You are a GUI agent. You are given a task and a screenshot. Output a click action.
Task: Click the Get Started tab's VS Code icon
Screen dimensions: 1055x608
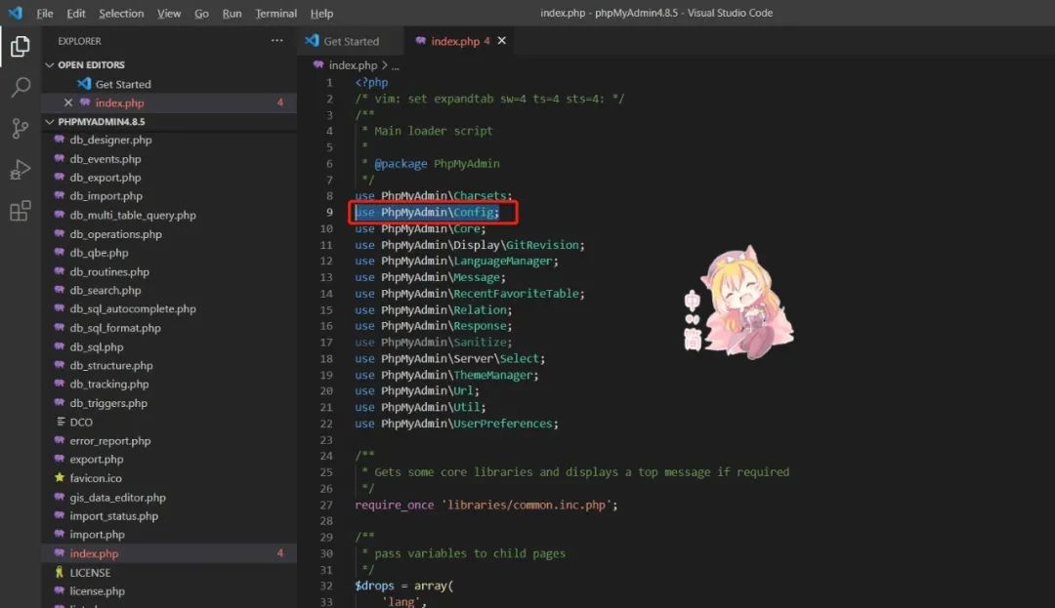coord(312,41)
